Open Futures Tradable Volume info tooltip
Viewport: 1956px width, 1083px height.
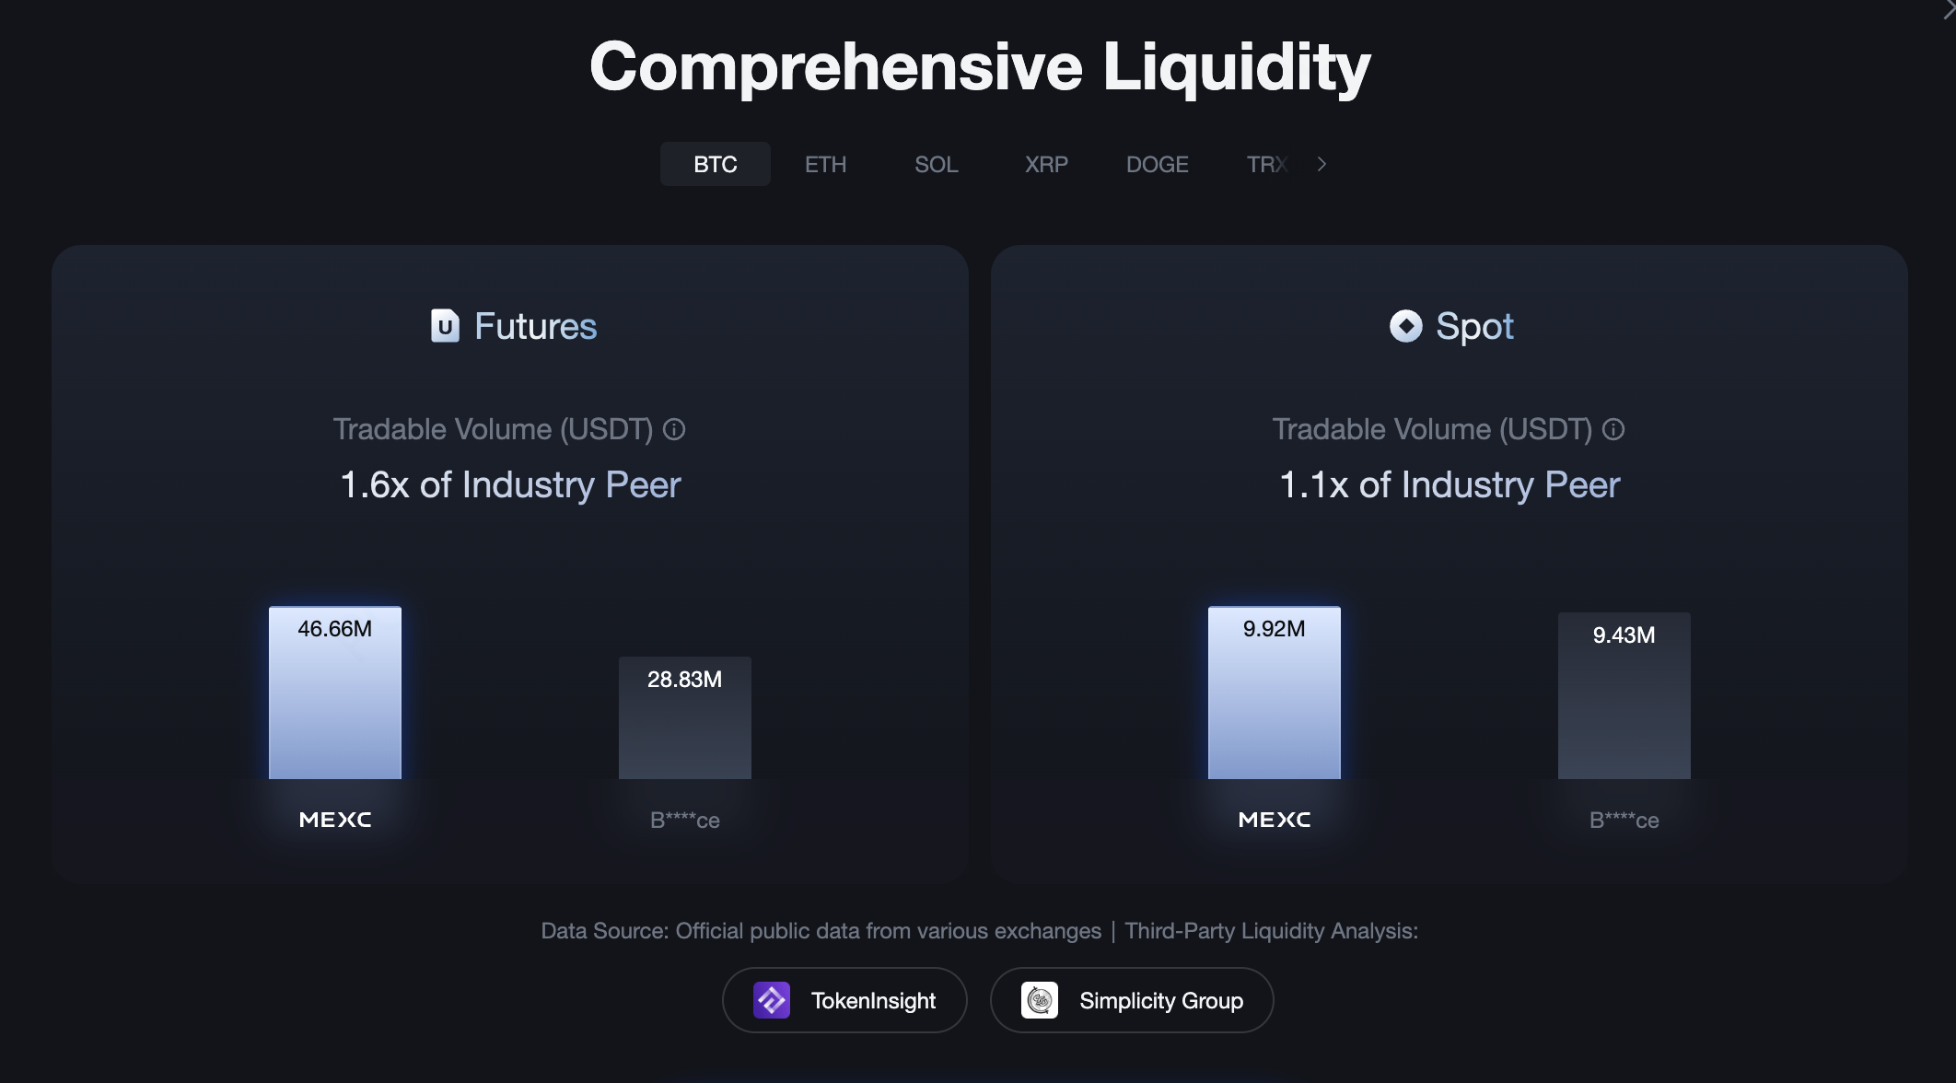click(674, 429)
